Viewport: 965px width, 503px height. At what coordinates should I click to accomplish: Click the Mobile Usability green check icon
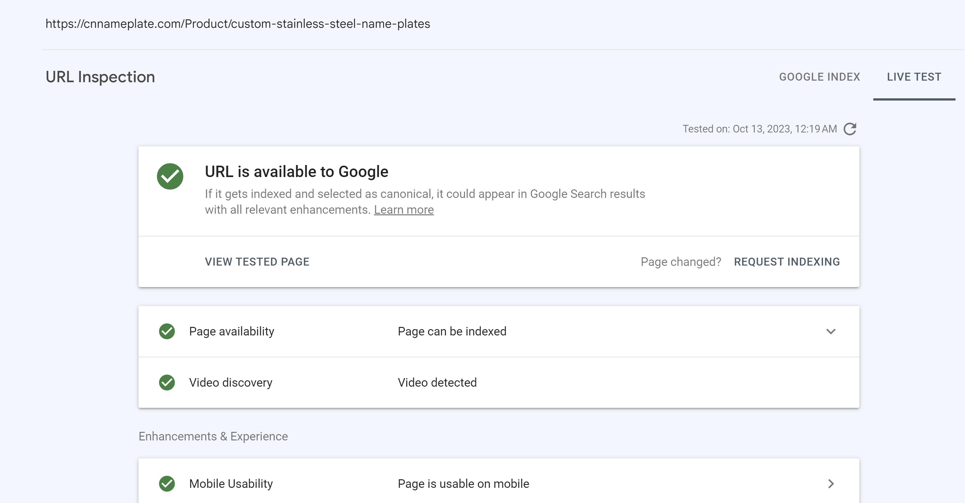pyautogui.click(x=167, y=483)
